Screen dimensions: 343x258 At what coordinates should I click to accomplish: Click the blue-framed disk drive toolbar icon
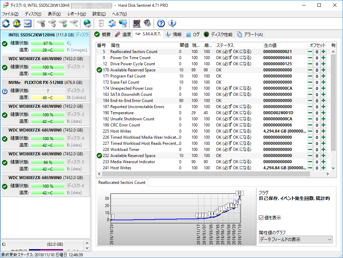28,23
